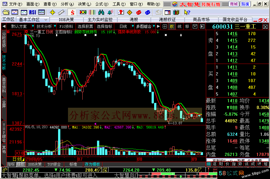Toggle the 移 move button
Viewport: 270px width, 179px height.
[187, 27]
